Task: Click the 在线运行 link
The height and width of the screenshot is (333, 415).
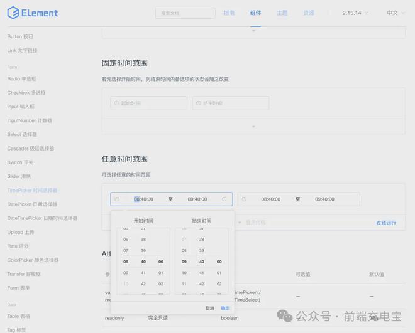Action: pos(386,223)
